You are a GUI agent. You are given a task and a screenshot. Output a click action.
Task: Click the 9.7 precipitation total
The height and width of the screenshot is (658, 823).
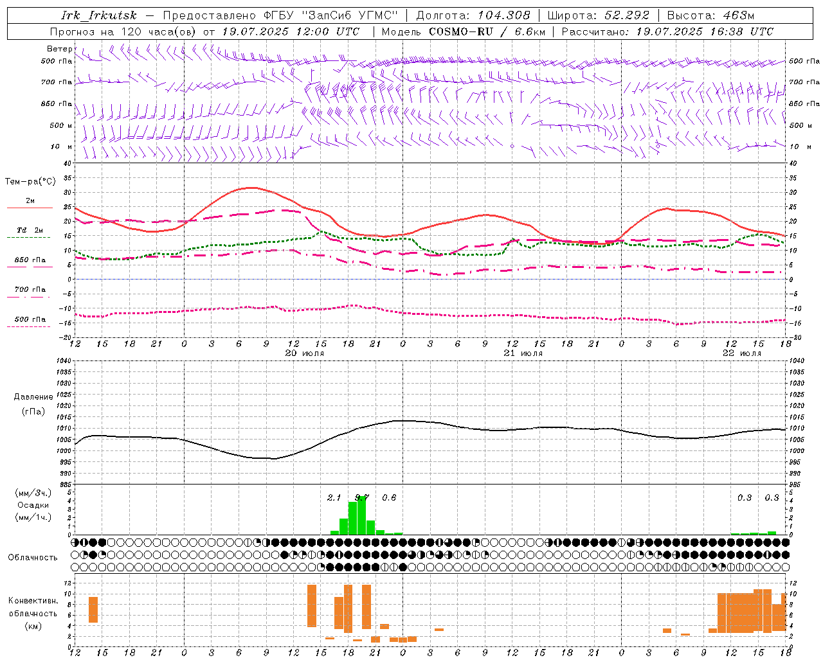click(x=362, y=497)
